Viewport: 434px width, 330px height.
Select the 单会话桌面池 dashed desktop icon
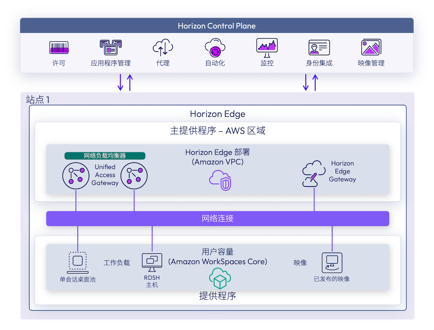pyautogui.click(x=78, y=263)
